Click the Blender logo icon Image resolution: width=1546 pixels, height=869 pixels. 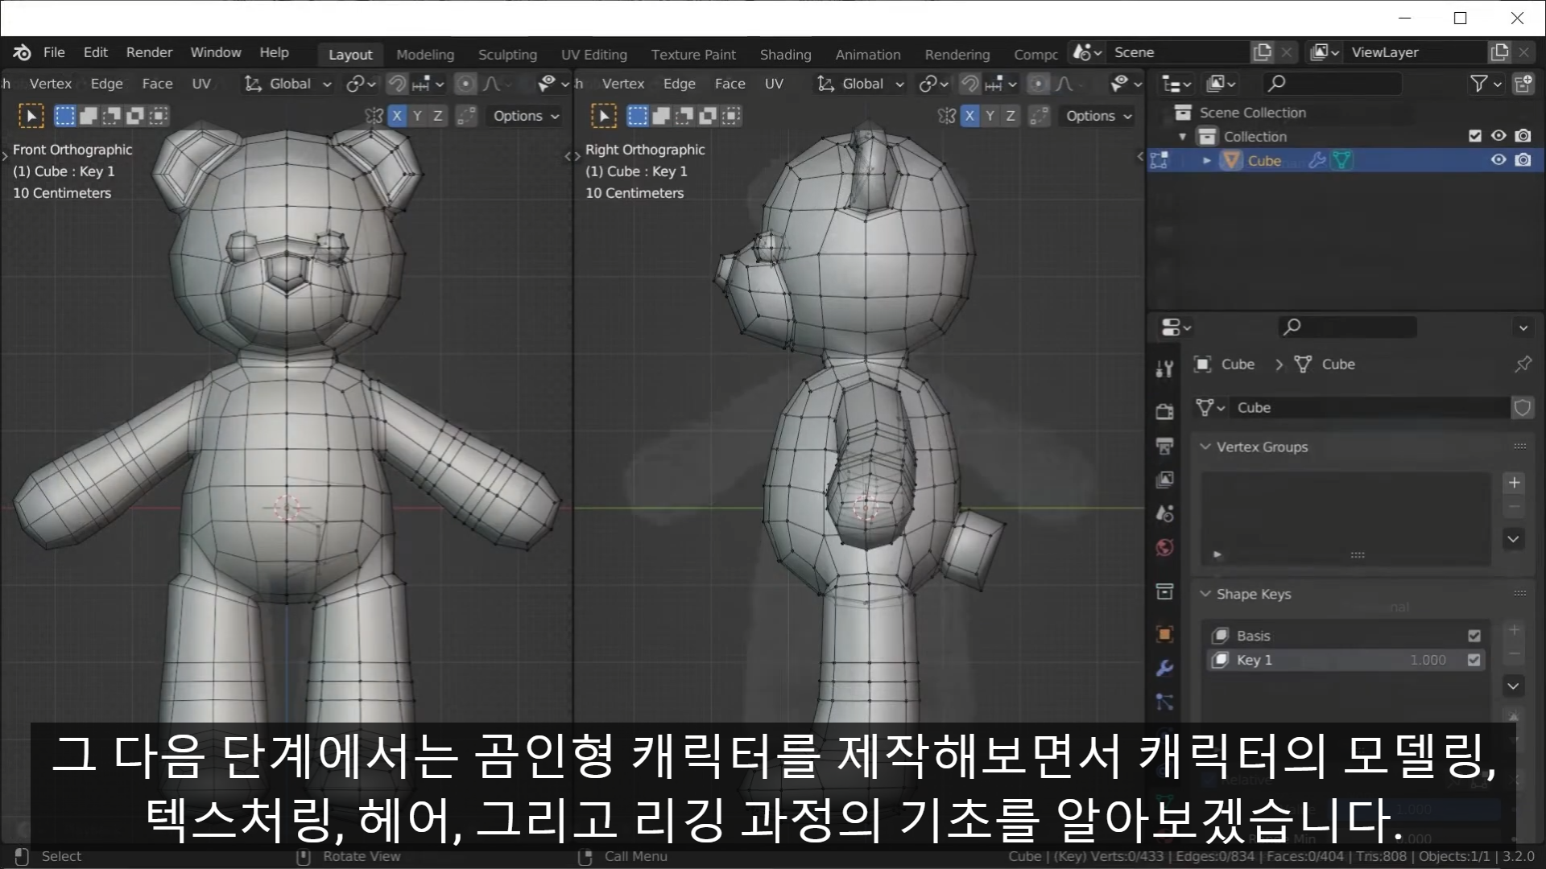22,52
